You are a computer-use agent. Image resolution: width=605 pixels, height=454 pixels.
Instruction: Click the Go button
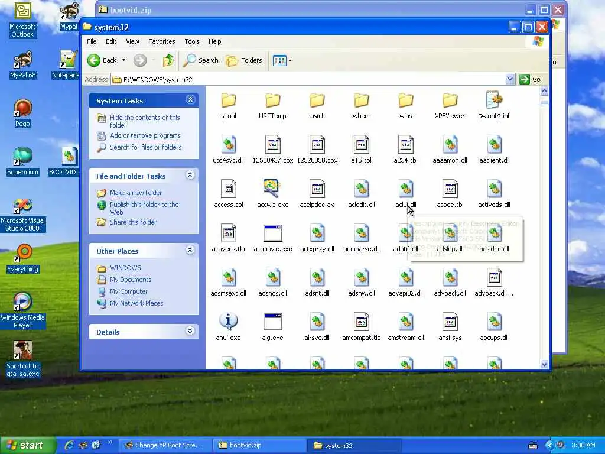(x=530, y=80)
